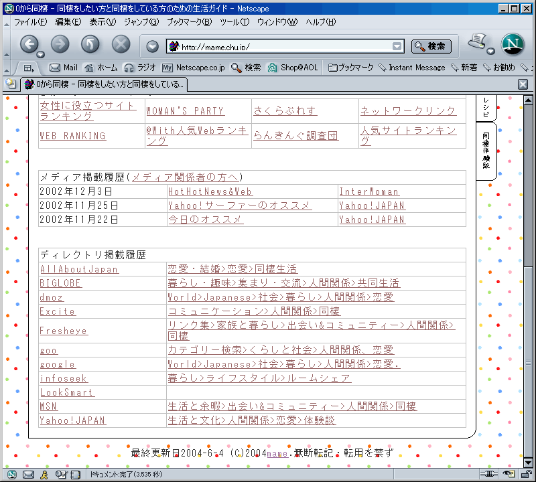This screenshot has height=482, width=536.
Task: Click the 検索 search button
Action: (431, 46)
